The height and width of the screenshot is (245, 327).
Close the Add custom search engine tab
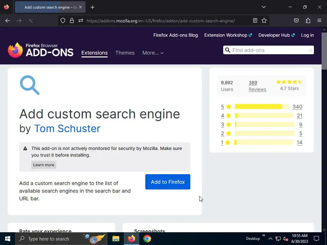tap(80, 7)
